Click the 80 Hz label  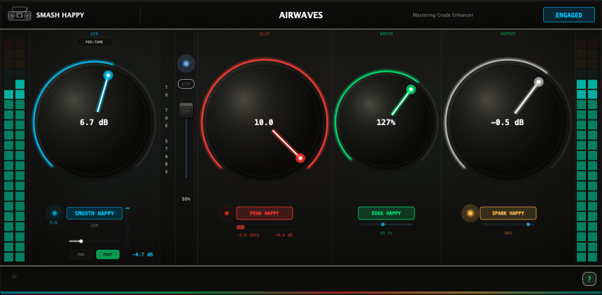pyautogui.click(x=386, y=233)
